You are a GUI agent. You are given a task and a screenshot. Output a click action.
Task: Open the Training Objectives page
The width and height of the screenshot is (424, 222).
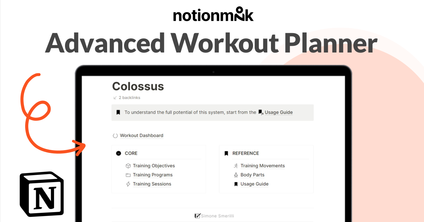pyautogui.click(x=154, y=166)
